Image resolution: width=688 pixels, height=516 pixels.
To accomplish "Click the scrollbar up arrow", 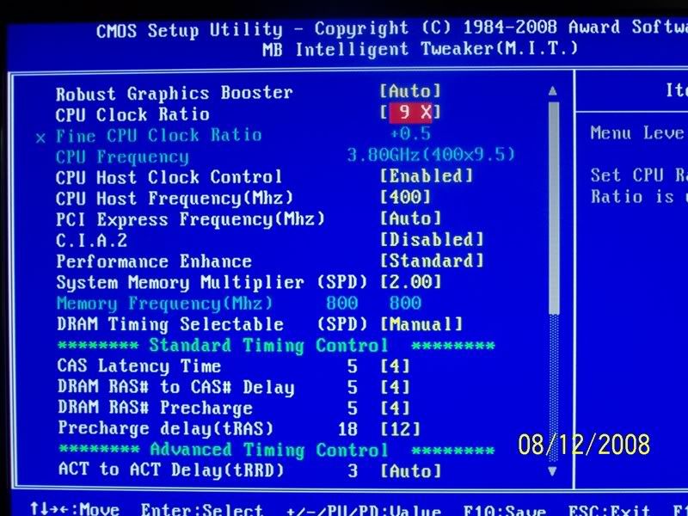I will click(553, 91).
